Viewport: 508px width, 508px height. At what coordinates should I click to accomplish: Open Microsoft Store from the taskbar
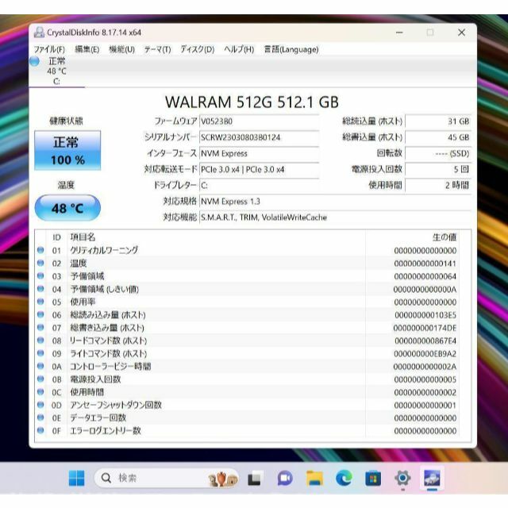tap(373, 479)
